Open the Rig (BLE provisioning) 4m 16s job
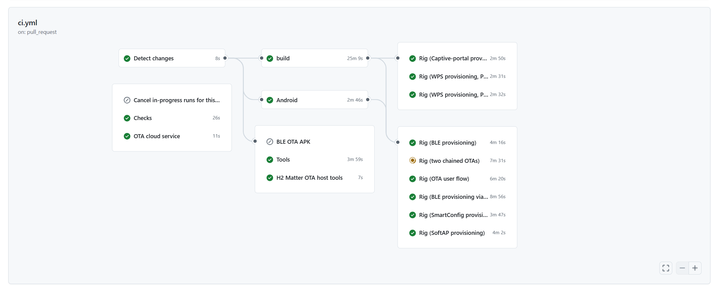Screen dimensions: 716x289 pos(457,142)
